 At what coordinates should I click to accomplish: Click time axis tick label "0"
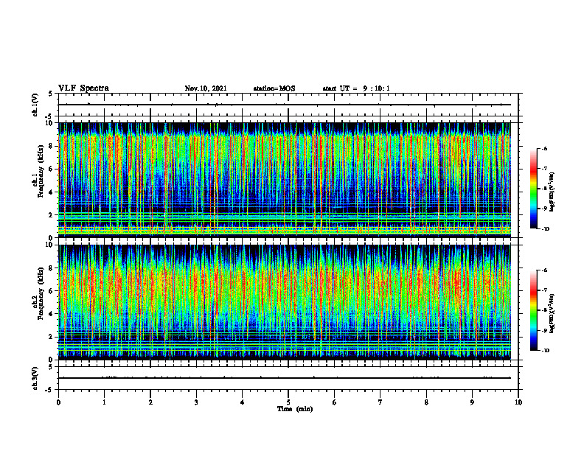(x=58, y=402)
